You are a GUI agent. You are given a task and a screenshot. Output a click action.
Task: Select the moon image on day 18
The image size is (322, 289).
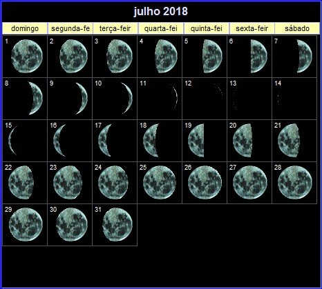point(151,140)
